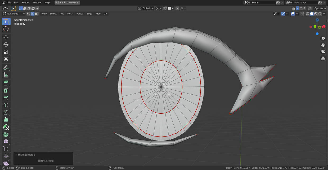
Task: Choose the 3D Cursor tool
Action: (6, 29)
